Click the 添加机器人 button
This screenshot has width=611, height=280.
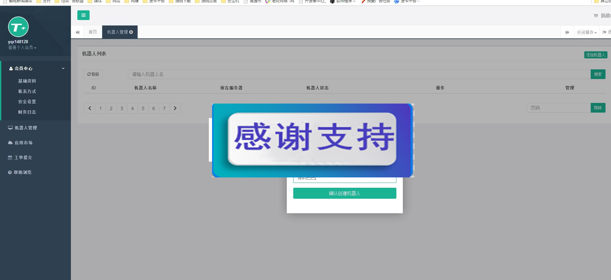pos(596,55)
